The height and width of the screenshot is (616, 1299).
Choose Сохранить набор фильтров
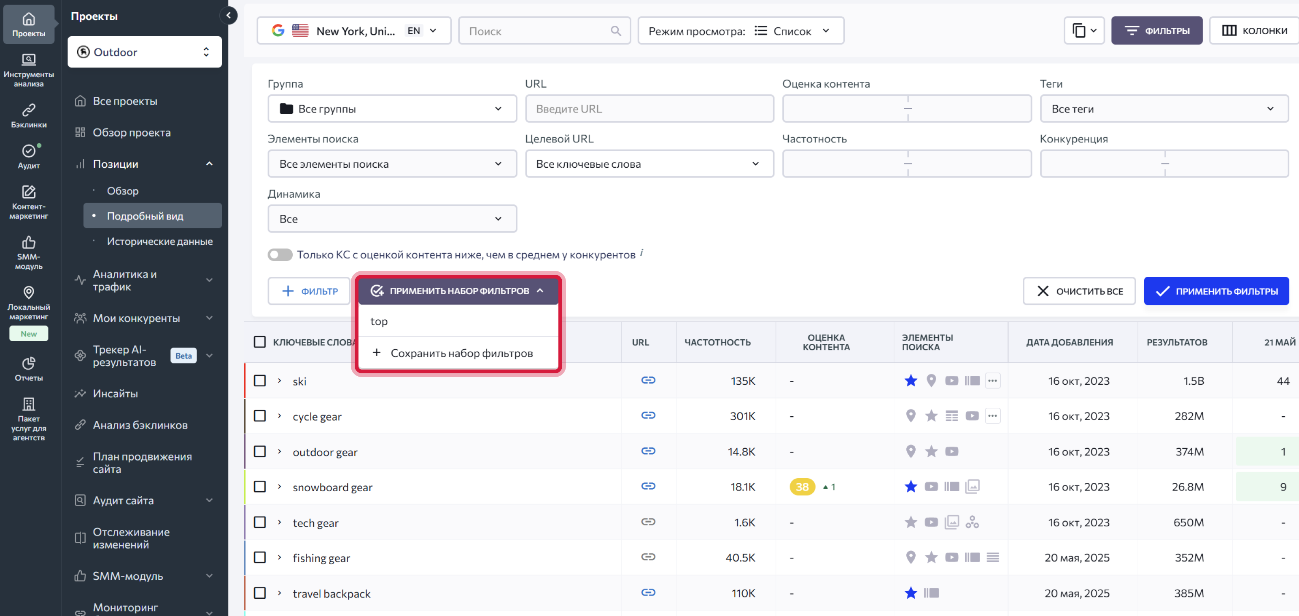pyautogui.click(x=458, y=353)
